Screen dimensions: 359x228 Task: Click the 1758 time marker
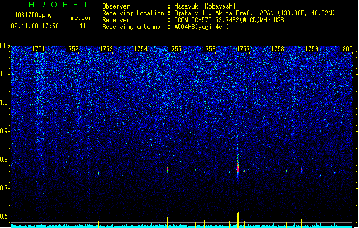(277, 49)
